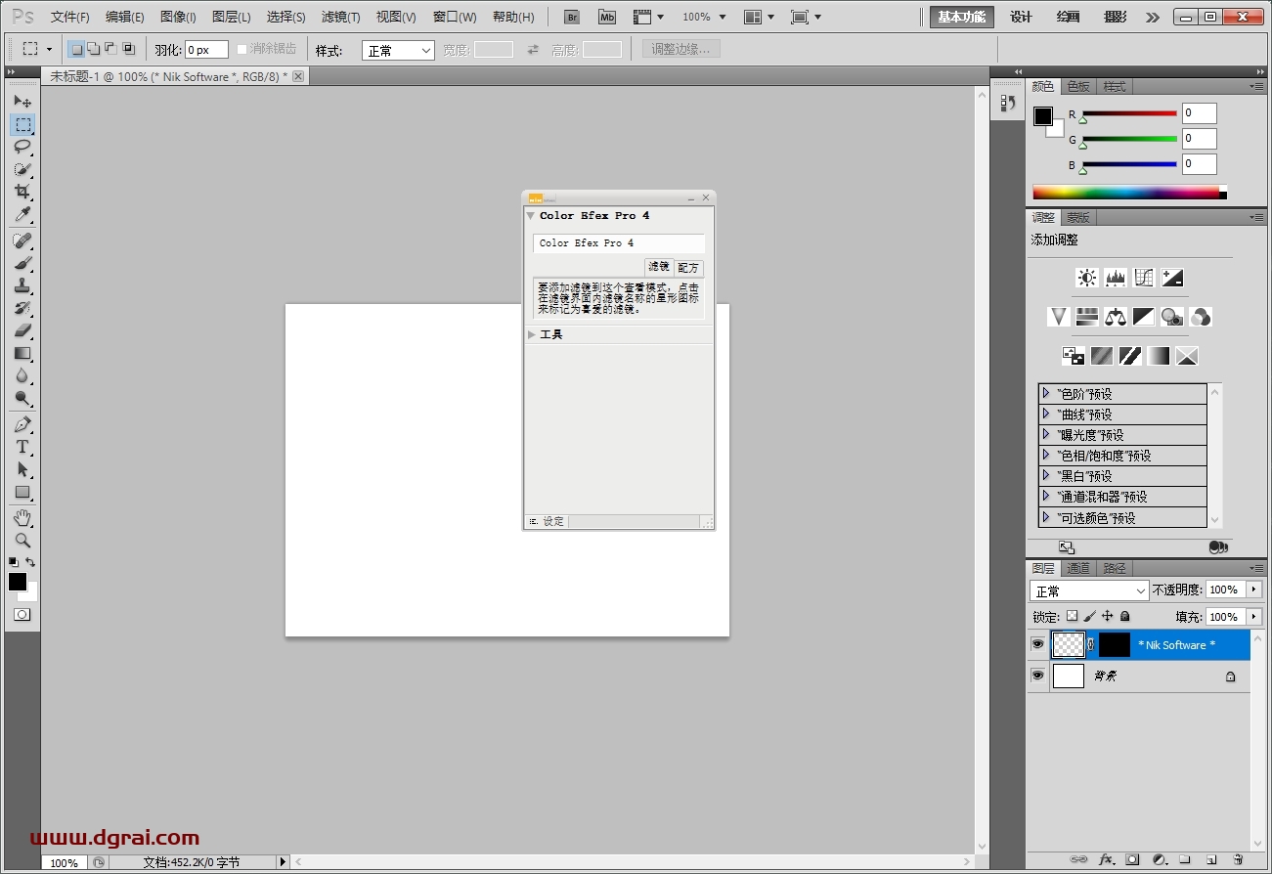Select the Hand tool
This screenshot has height=874, width=1272.
pos(22,517)
